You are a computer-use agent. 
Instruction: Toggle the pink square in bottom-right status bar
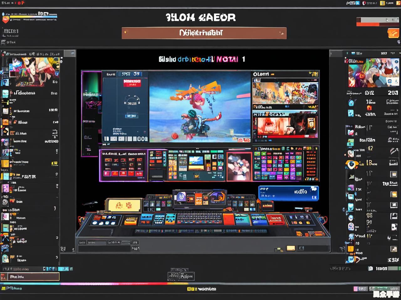pos(356,289)
